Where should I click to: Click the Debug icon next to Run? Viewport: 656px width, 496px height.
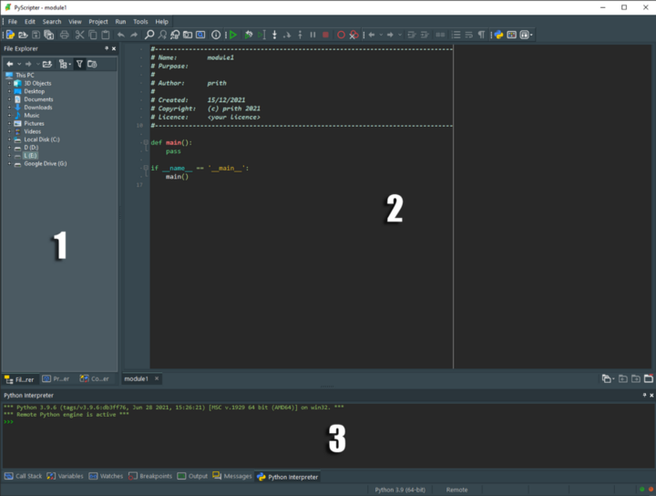coord(249,36)
